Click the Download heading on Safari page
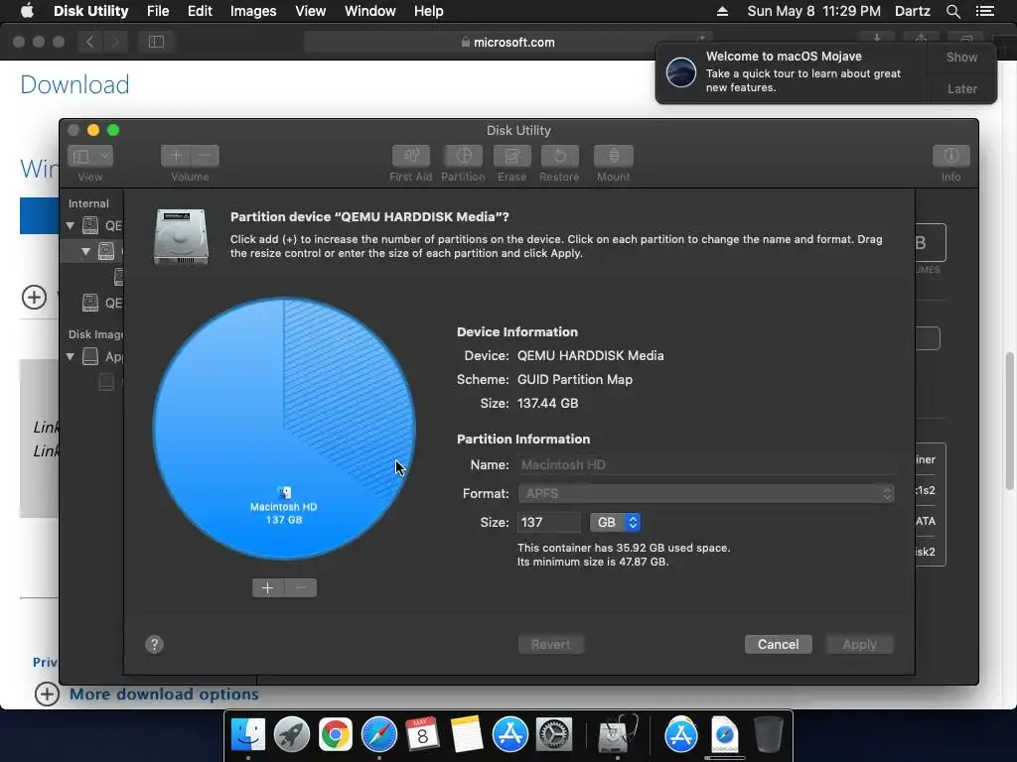1017x762 pixels. [74, 85]
